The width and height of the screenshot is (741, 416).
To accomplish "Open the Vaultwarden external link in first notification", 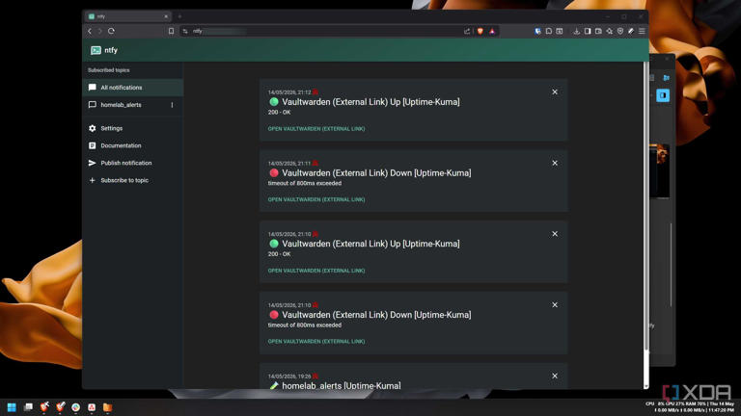I will tap(316, 129).
